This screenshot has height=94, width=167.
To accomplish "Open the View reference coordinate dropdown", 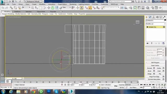I will (67, 7).
